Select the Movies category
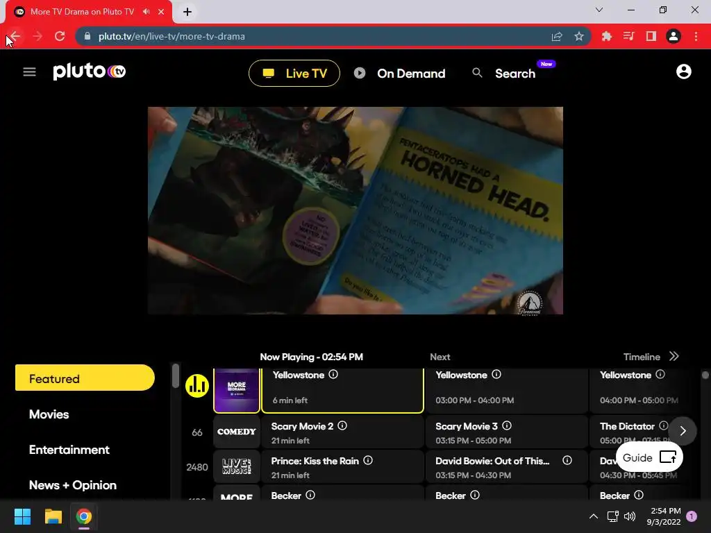Image resolution: width=711 pixels, height=533 pixels. (49, 414)
